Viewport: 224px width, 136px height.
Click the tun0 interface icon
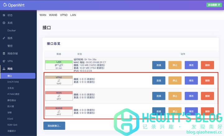[x=59, y=81]
